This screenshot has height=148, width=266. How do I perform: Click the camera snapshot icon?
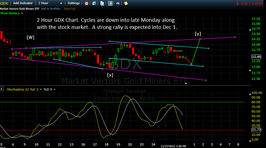tap(118, 3)
